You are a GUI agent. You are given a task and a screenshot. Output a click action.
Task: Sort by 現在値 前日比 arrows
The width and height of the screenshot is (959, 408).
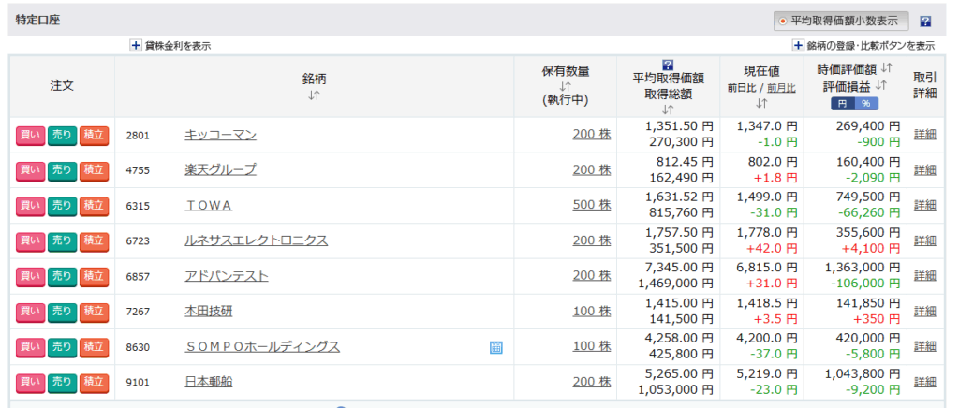pos(761,103)
